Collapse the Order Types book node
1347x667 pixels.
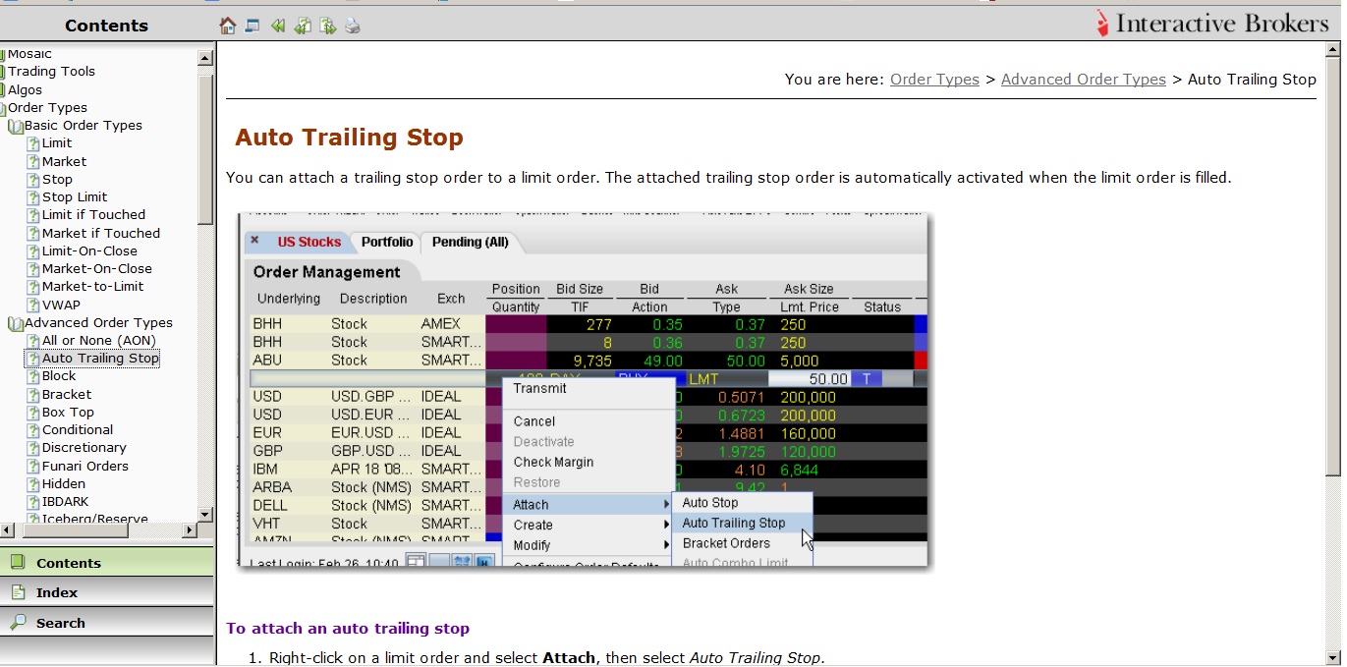pos(3,108)
